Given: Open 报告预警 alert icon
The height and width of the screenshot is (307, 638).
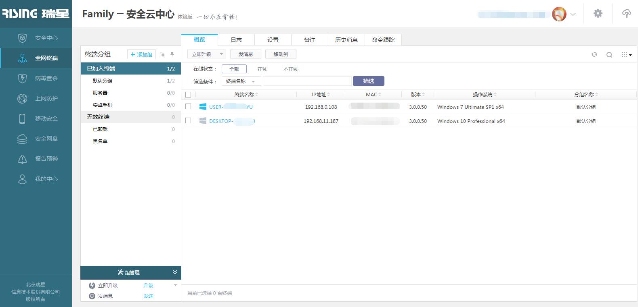Looking at the screenshot, I should 22,159.
